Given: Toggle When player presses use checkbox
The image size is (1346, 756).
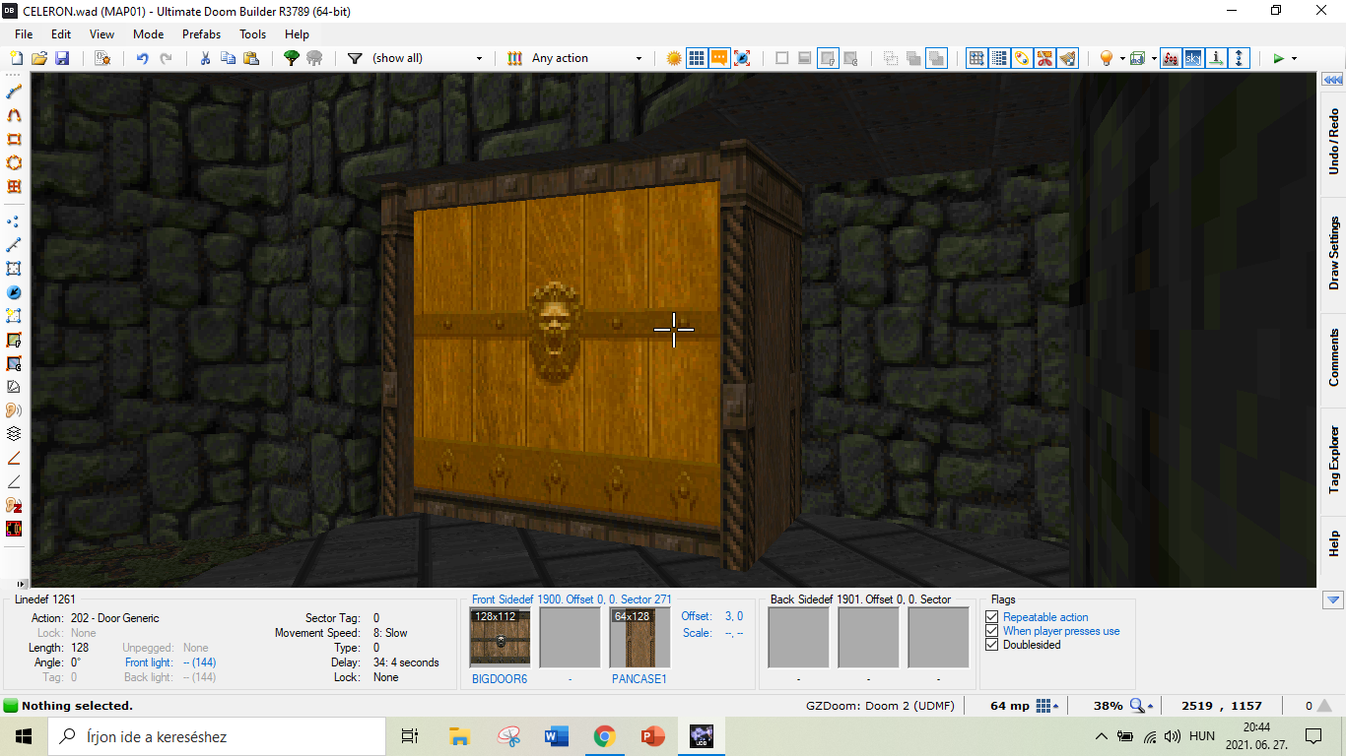Looking at the screenshot, I should tap(992, 631).
